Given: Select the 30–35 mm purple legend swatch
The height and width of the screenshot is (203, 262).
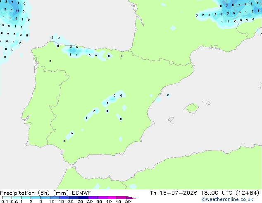Looking at the screenshot, I should (x=93, y=198).
